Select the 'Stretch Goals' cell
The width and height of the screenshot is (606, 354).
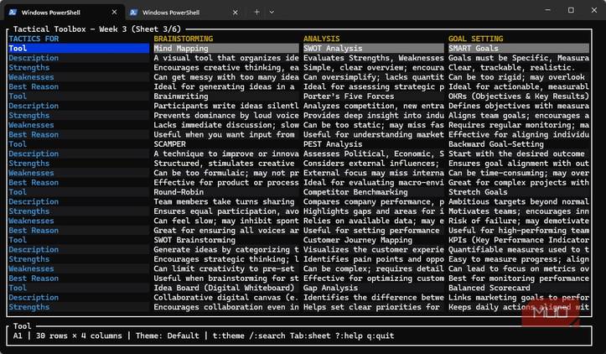tap(519, 192)
